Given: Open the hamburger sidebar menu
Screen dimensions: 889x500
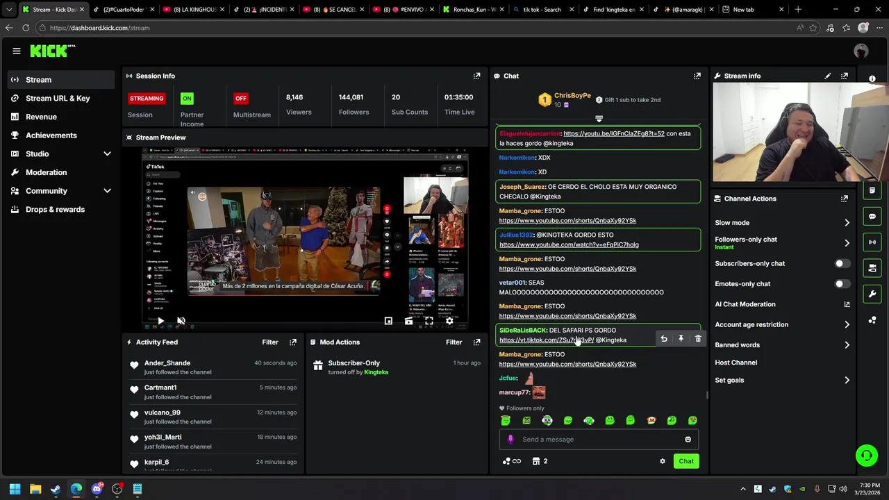Looking at the screenshot, I should point(17,51).
